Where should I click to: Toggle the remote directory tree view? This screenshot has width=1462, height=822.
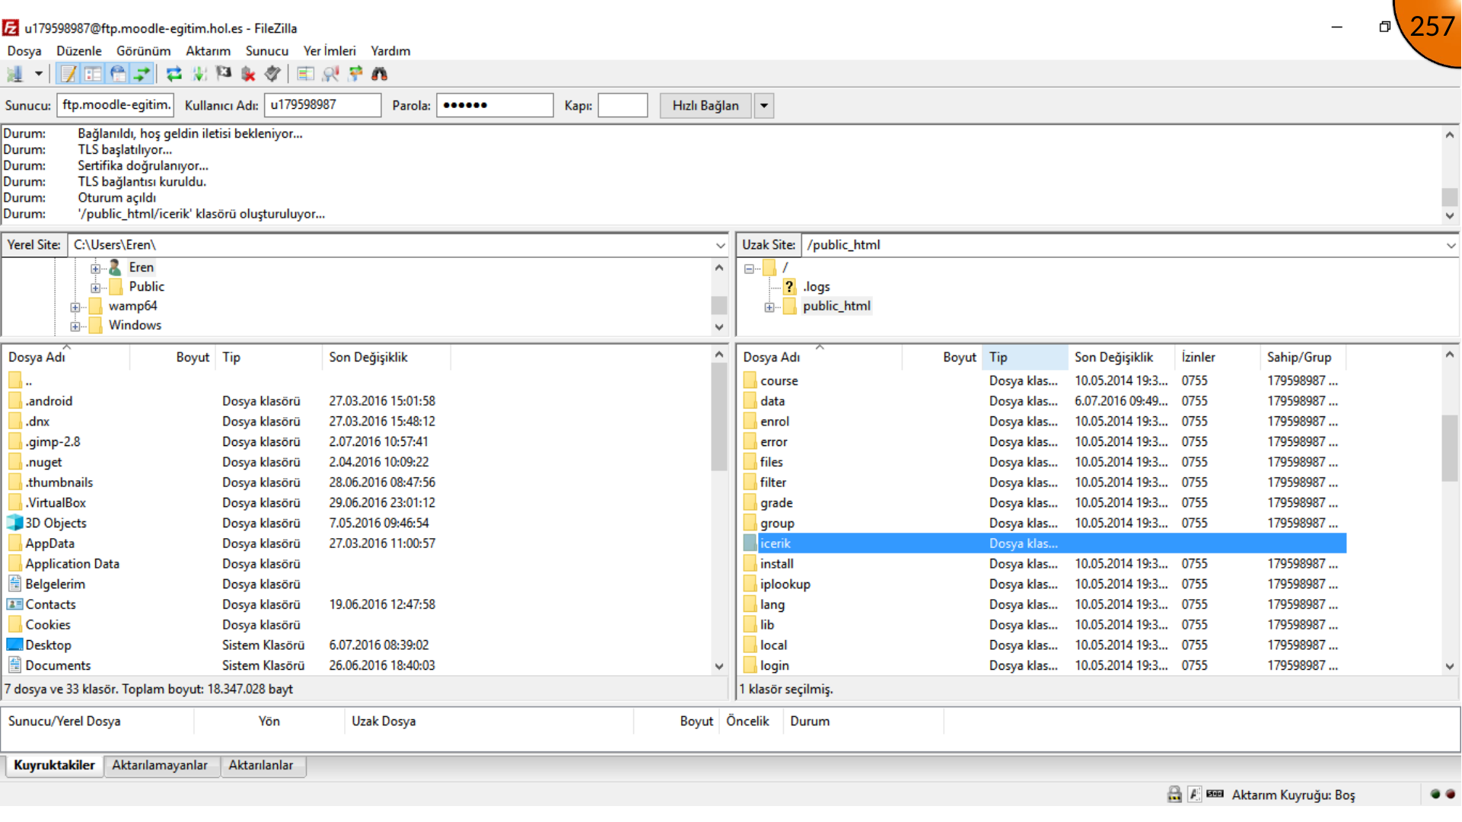[117, 74]
